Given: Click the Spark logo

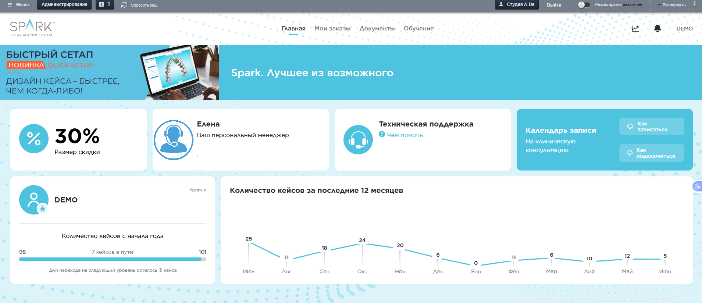Looking at the screenshot, I should coord(32,28).
